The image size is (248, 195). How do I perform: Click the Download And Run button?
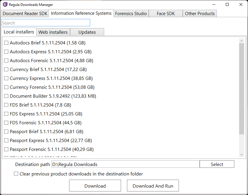coord(153,186)
